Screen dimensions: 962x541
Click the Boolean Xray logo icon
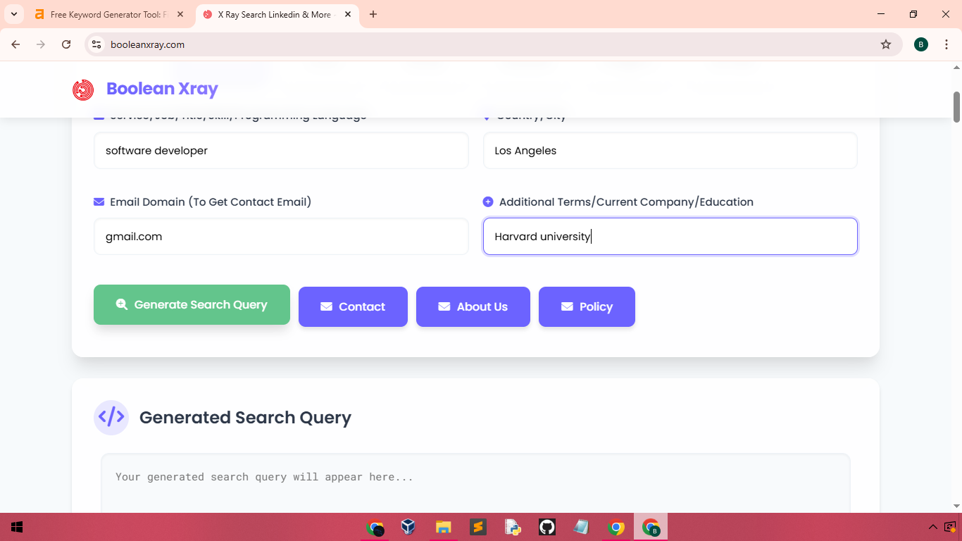(83, 89)
